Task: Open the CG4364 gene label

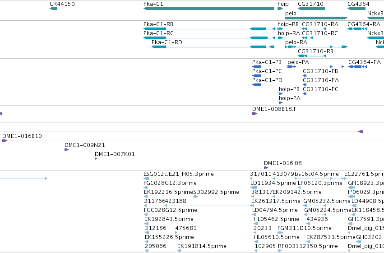Action: [x=359, y=4]
